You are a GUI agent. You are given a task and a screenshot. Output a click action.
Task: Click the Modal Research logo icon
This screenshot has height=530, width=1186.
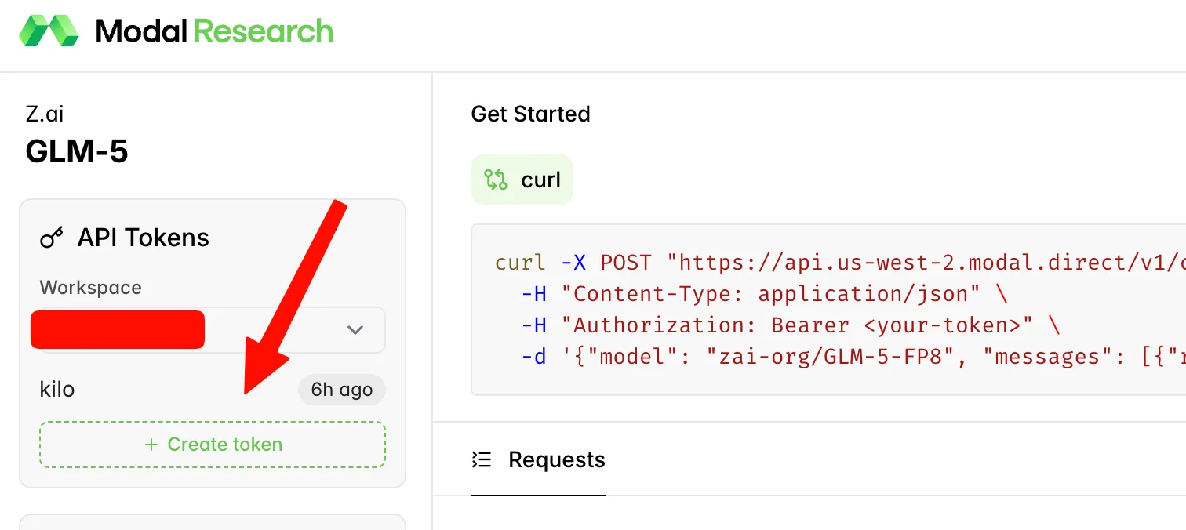point(50,31)
